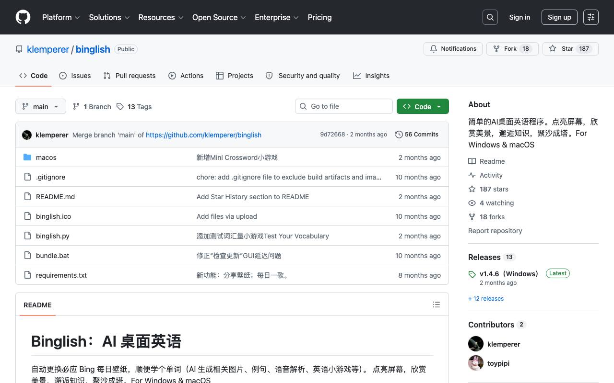The width and height of the screenshot is (614, 383).
Task: Click the .gitignore file icon
Action: click(27, 177)
